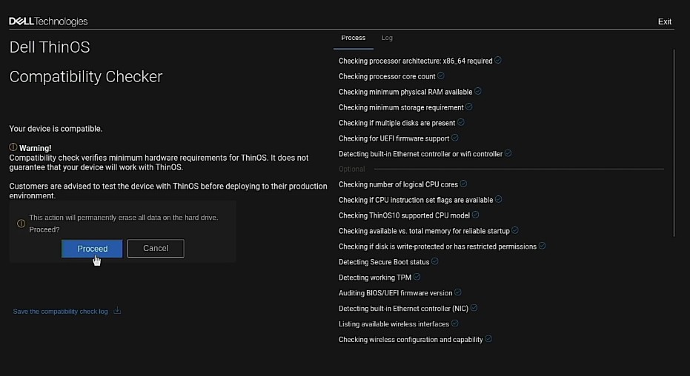Click checkmark next to processor core count
This screenshot has height=376, width=690.
(x=441, y=76)
